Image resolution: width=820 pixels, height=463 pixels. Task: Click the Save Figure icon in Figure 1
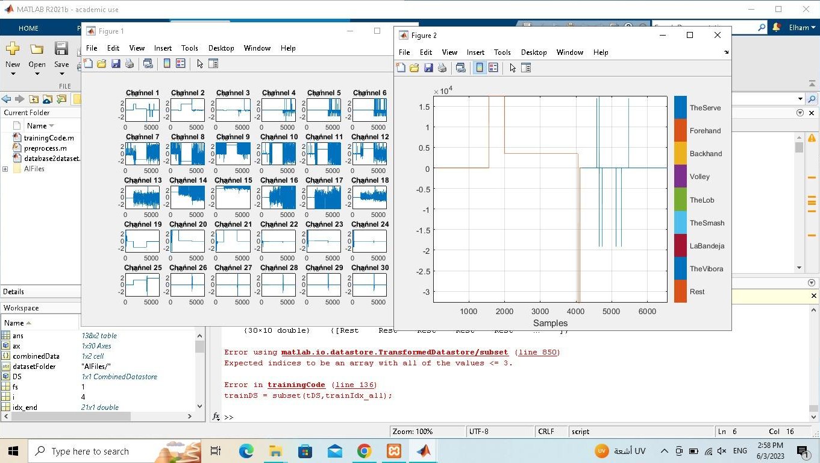click(x=116, y=64)
